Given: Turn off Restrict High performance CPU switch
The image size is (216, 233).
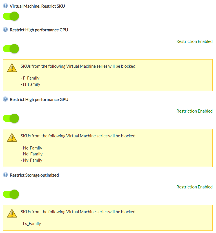Looking at the screenshot, I should [11, 49].
